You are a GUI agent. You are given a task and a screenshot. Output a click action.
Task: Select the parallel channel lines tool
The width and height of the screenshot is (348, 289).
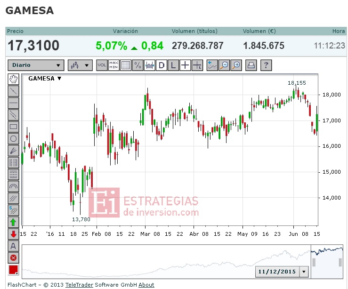[x=13, y=115]
